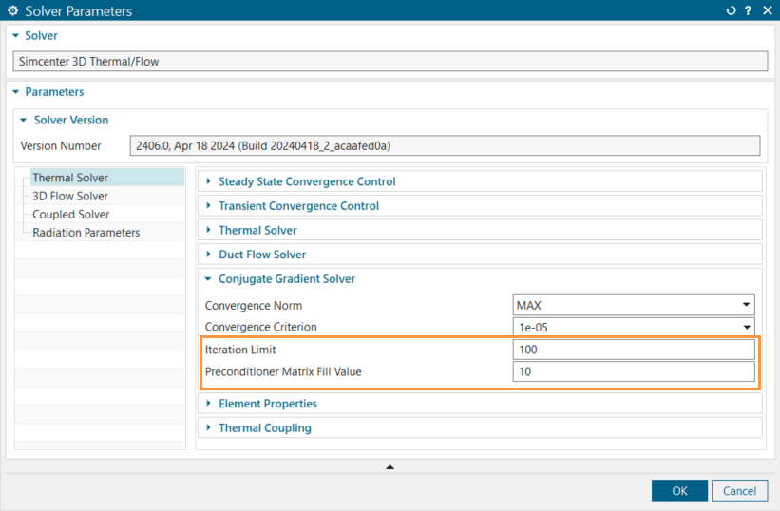Collapse the Solver section

(x=15, y=35)
